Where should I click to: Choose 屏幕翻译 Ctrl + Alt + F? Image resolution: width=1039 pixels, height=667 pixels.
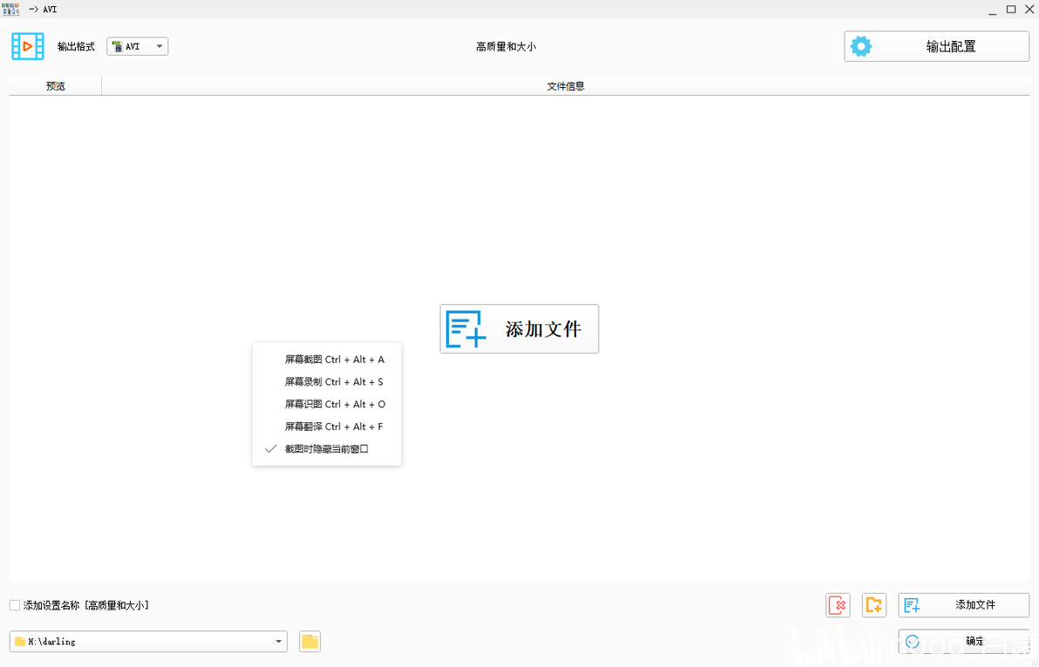point(327,427)
